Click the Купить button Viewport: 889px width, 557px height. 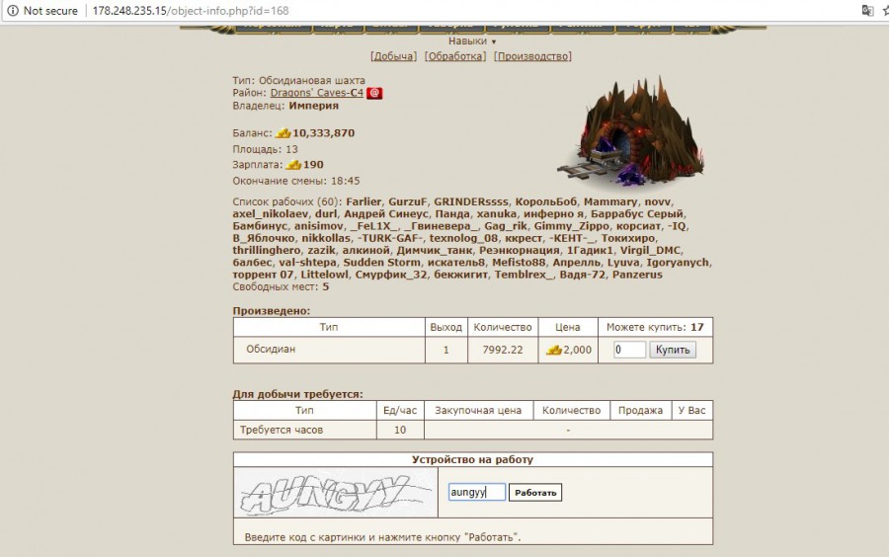pos(673,350)
